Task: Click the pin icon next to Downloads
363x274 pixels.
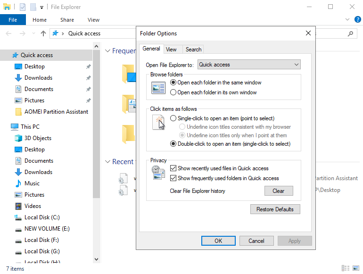Action: click(89, 78)
